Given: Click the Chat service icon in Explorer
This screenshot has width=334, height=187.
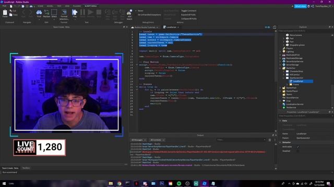Looking at the screenshot, I should [284, 101].
